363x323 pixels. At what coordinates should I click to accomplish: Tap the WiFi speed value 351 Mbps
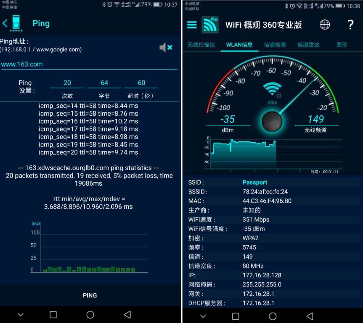[256, 220]
